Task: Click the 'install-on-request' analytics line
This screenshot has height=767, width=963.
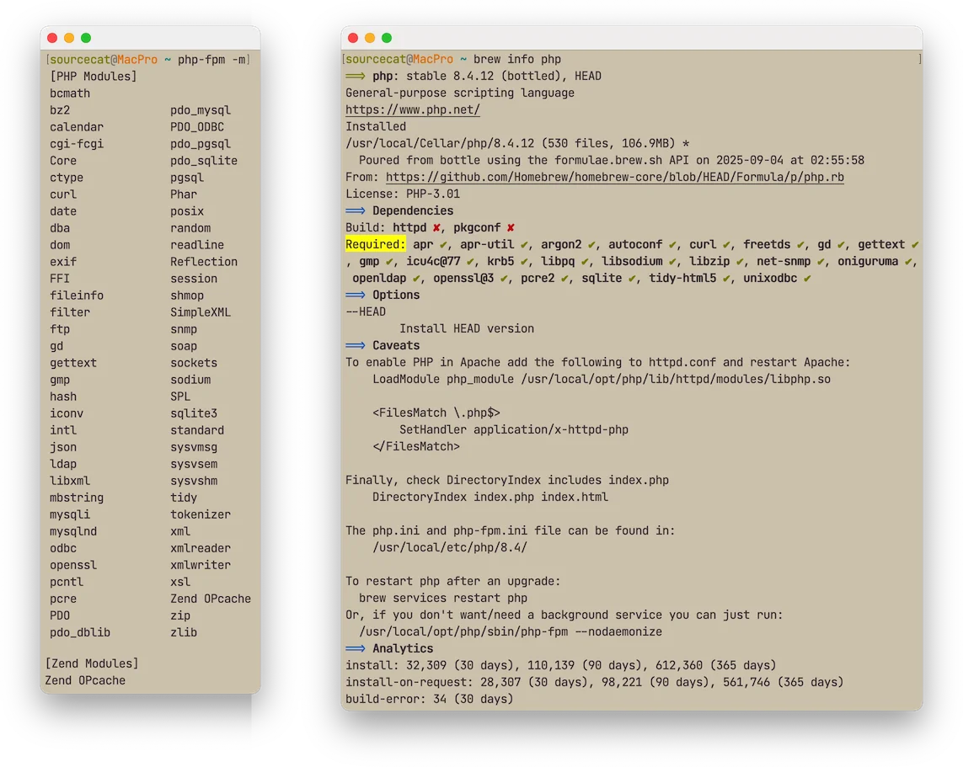Action: click(x=595, y=682)
